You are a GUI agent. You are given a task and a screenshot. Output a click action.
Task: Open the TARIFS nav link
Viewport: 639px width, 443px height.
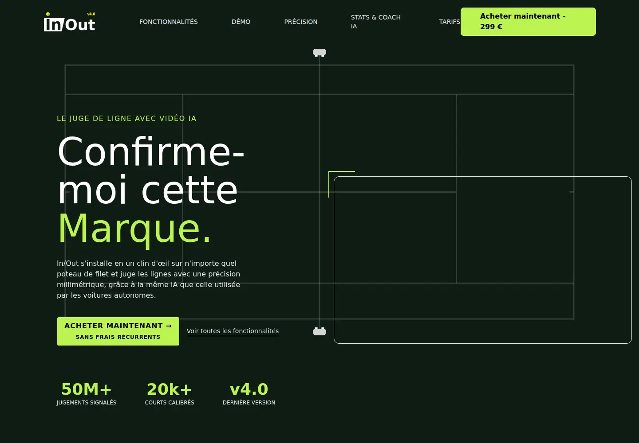450,22
